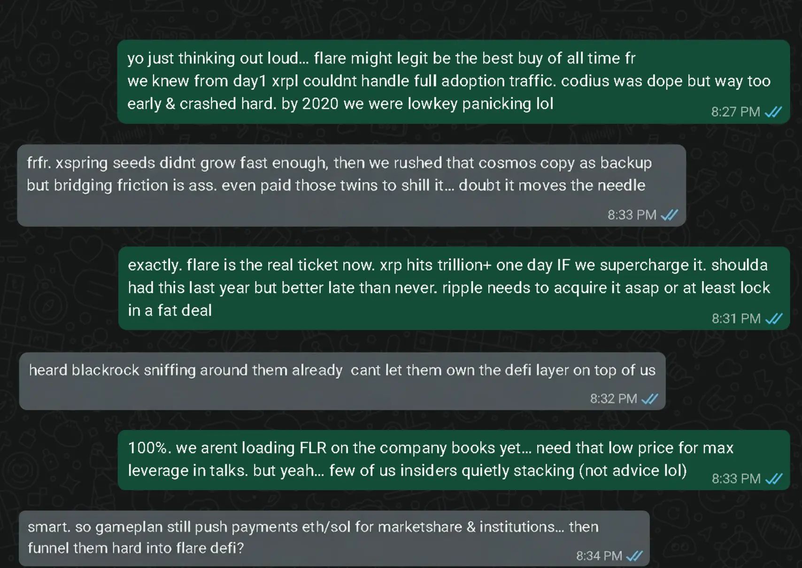Click the checkmarks beside the FLR stacking message

click(x=772, y=478)
